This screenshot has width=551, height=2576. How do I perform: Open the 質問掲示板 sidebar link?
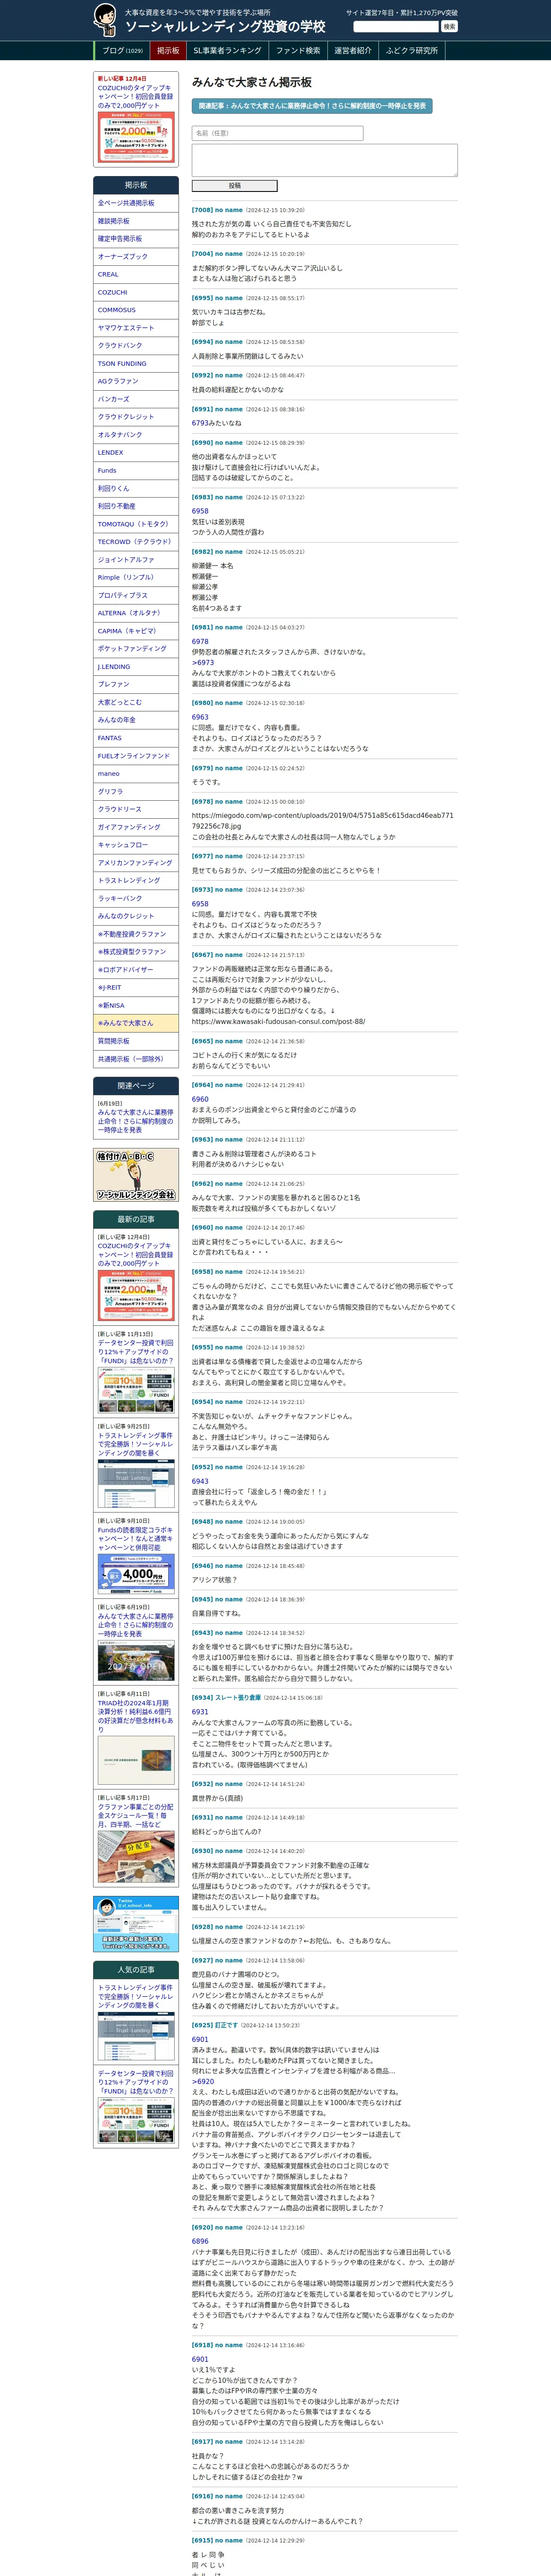[136, 1041]
